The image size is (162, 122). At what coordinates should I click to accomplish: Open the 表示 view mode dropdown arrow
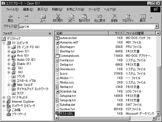click(x=151, y=18)
